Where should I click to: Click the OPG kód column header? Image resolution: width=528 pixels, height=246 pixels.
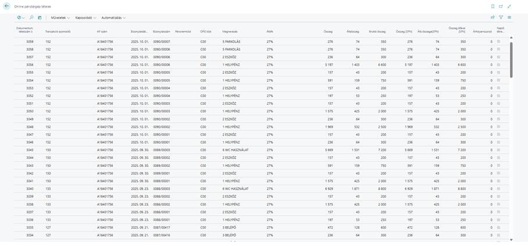205,31
